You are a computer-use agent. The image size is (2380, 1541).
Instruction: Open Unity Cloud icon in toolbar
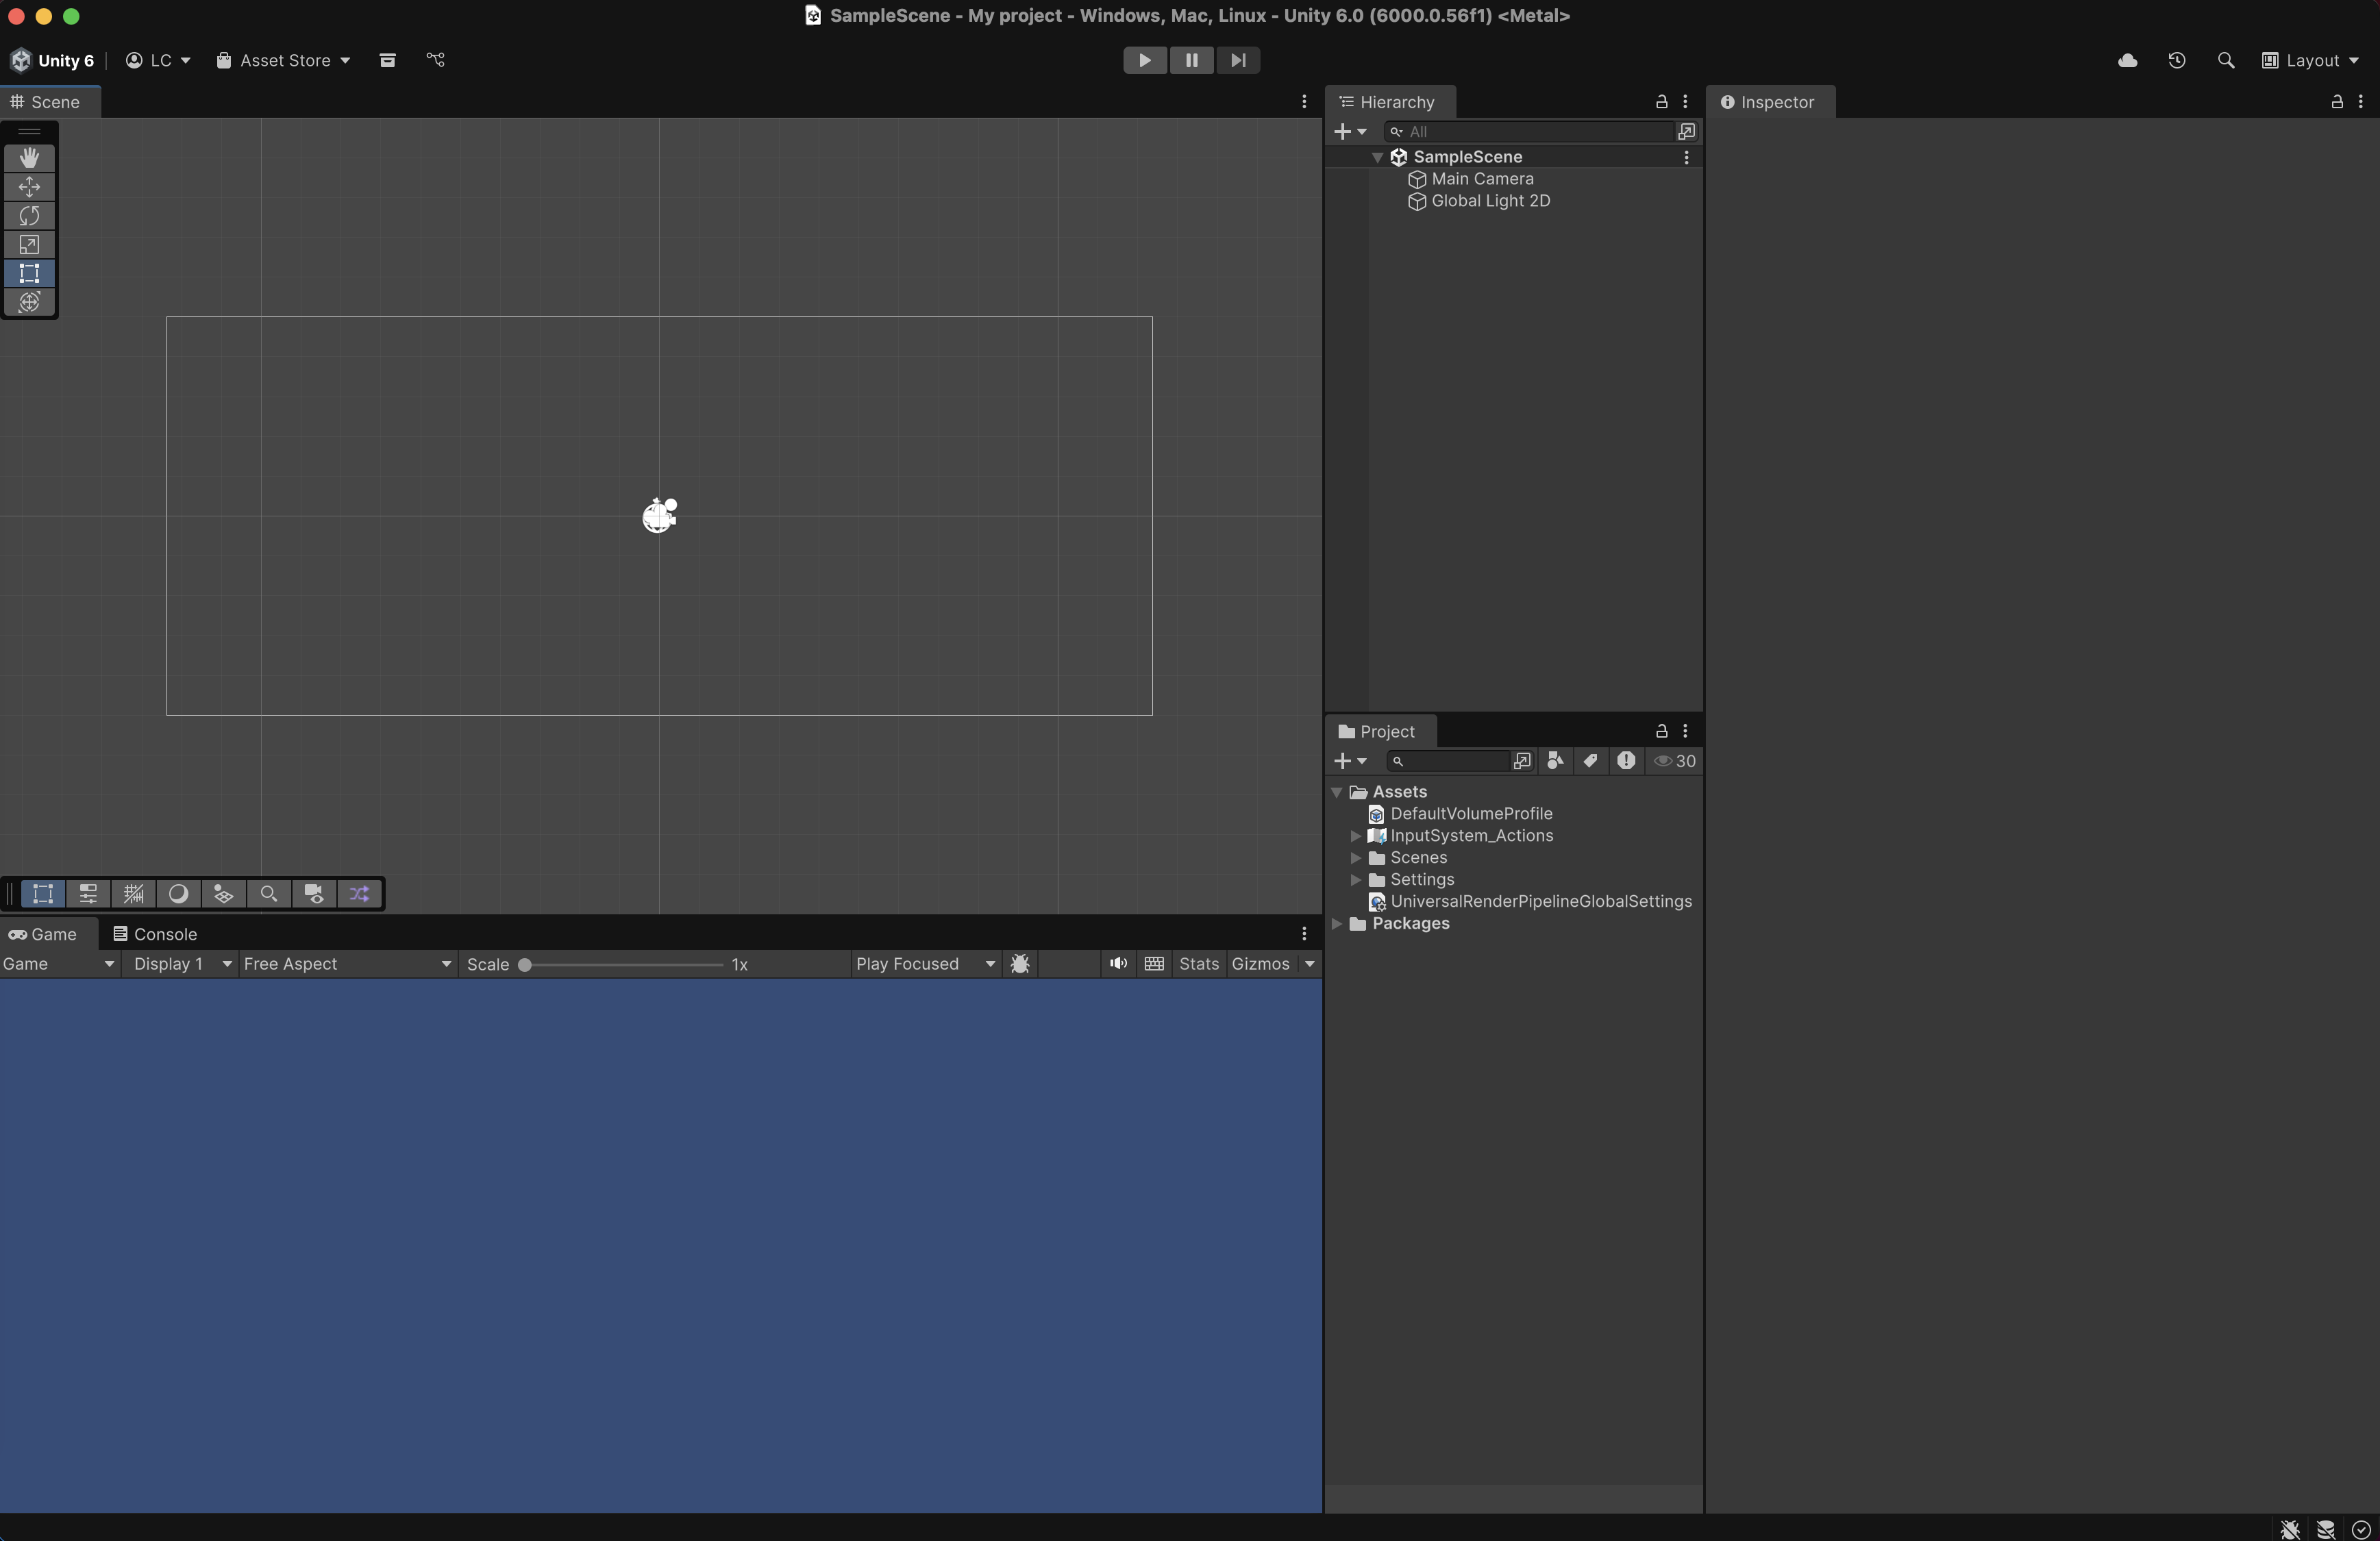click(2127, 60)
